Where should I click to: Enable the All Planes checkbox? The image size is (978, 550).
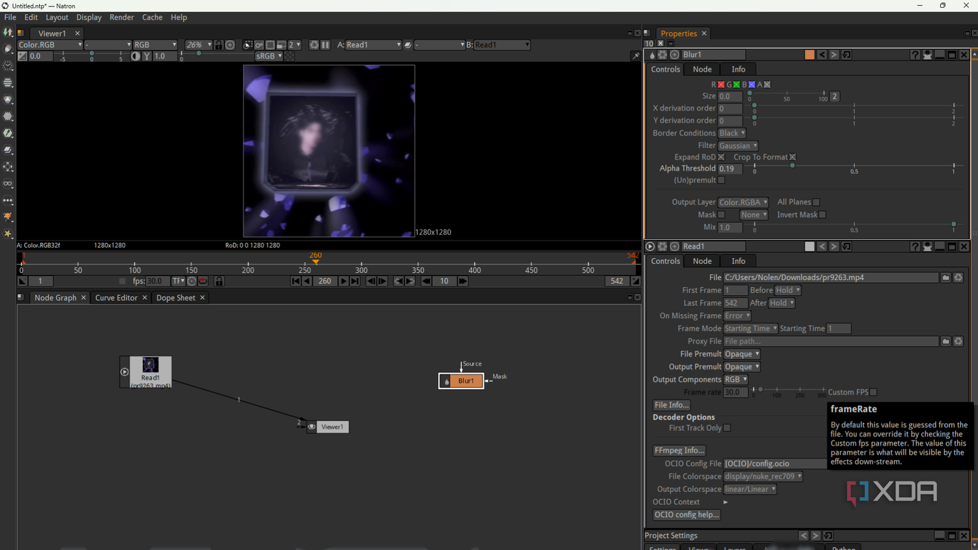tap(816, 202)
